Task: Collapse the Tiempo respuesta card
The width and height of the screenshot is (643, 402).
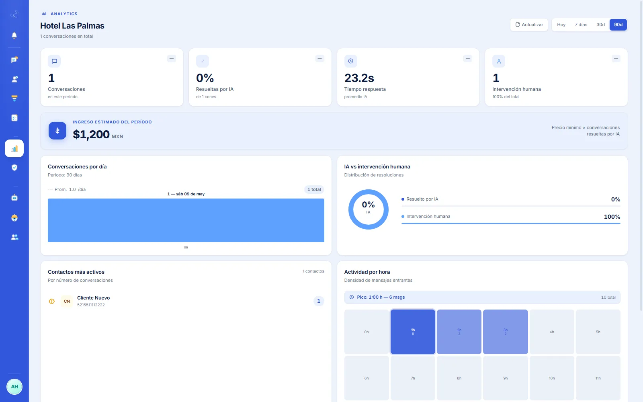Action: point(468,59)
